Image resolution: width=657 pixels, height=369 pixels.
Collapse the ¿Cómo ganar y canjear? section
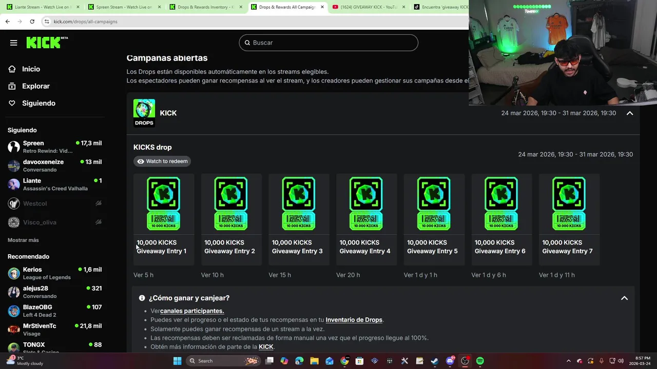tap(624, 298)
